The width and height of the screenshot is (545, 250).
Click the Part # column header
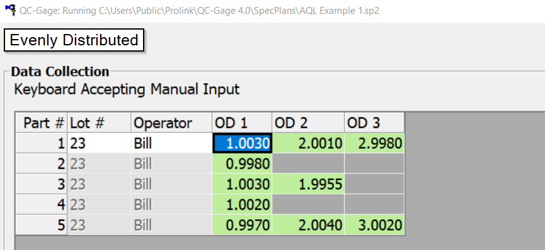click(42, 123)
